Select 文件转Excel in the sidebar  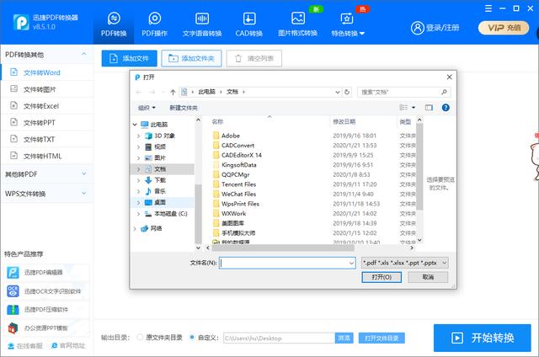(47, 106)
